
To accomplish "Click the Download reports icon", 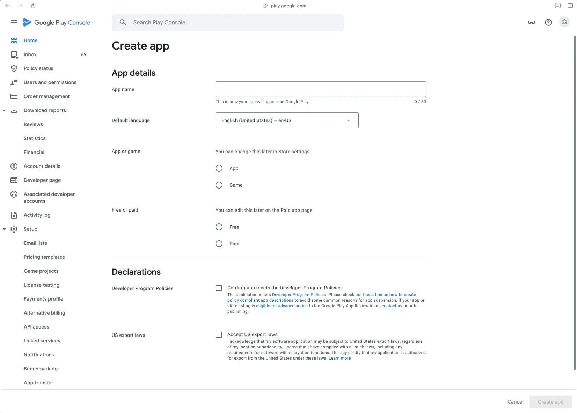I will pyautogui.click(x=14, y=110).
